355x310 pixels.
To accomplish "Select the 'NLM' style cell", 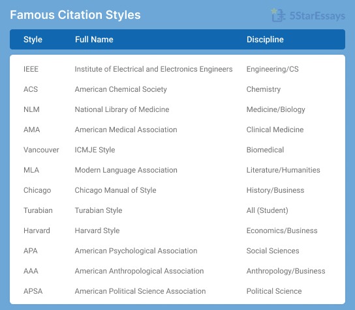I will click(31, 109).
